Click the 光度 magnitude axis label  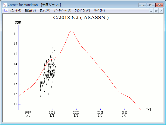(18, 23)
